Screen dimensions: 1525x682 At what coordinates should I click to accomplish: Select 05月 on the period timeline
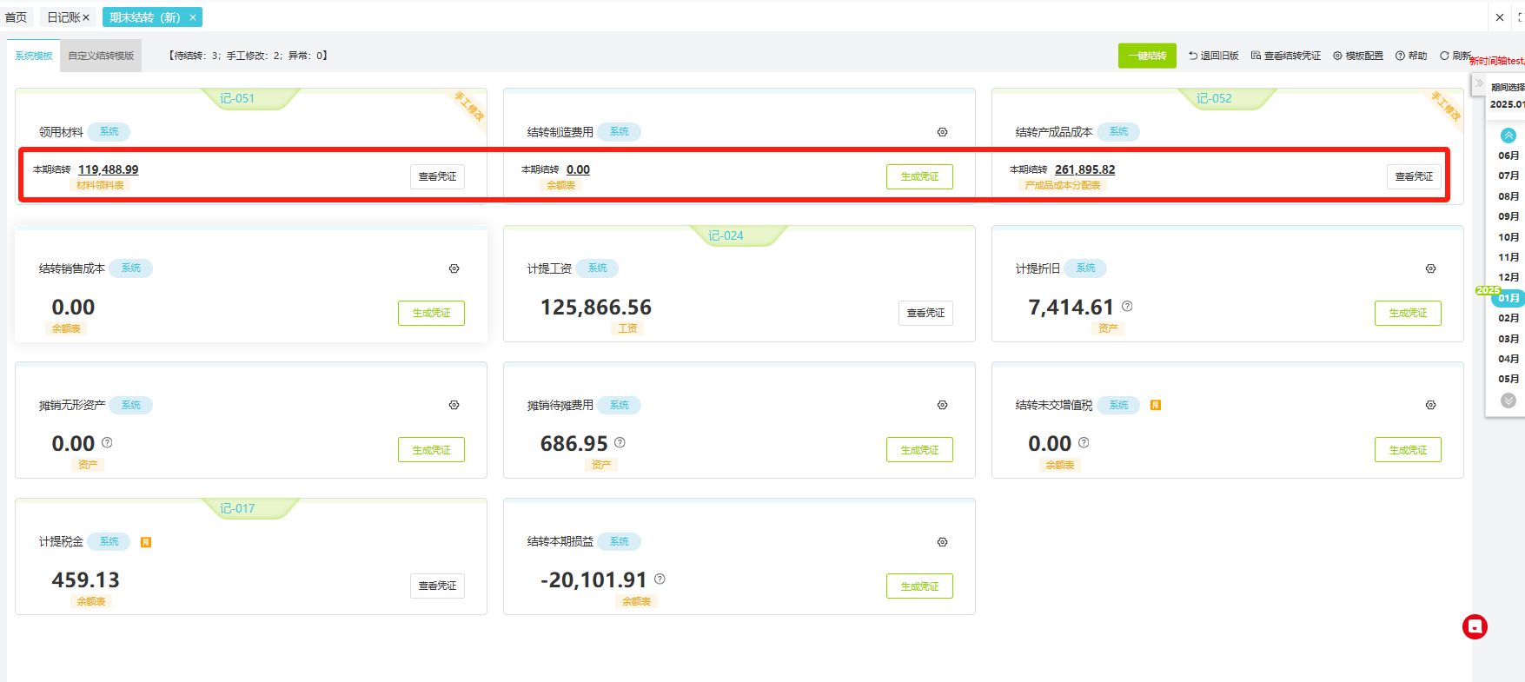1508,379
